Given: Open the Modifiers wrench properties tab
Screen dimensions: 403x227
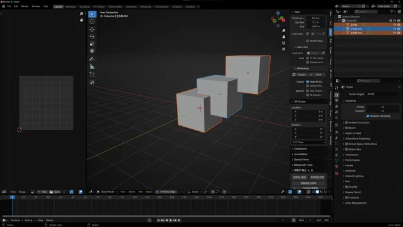Looking at the screenshot, I should click(x=337, y=138).
